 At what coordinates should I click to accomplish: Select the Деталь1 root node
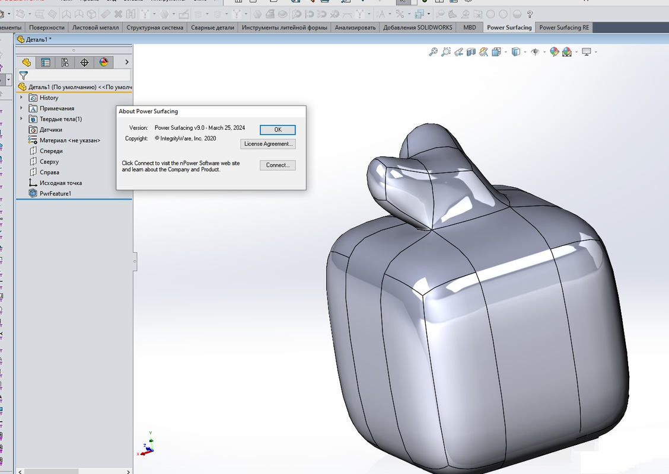coord(75,87)
